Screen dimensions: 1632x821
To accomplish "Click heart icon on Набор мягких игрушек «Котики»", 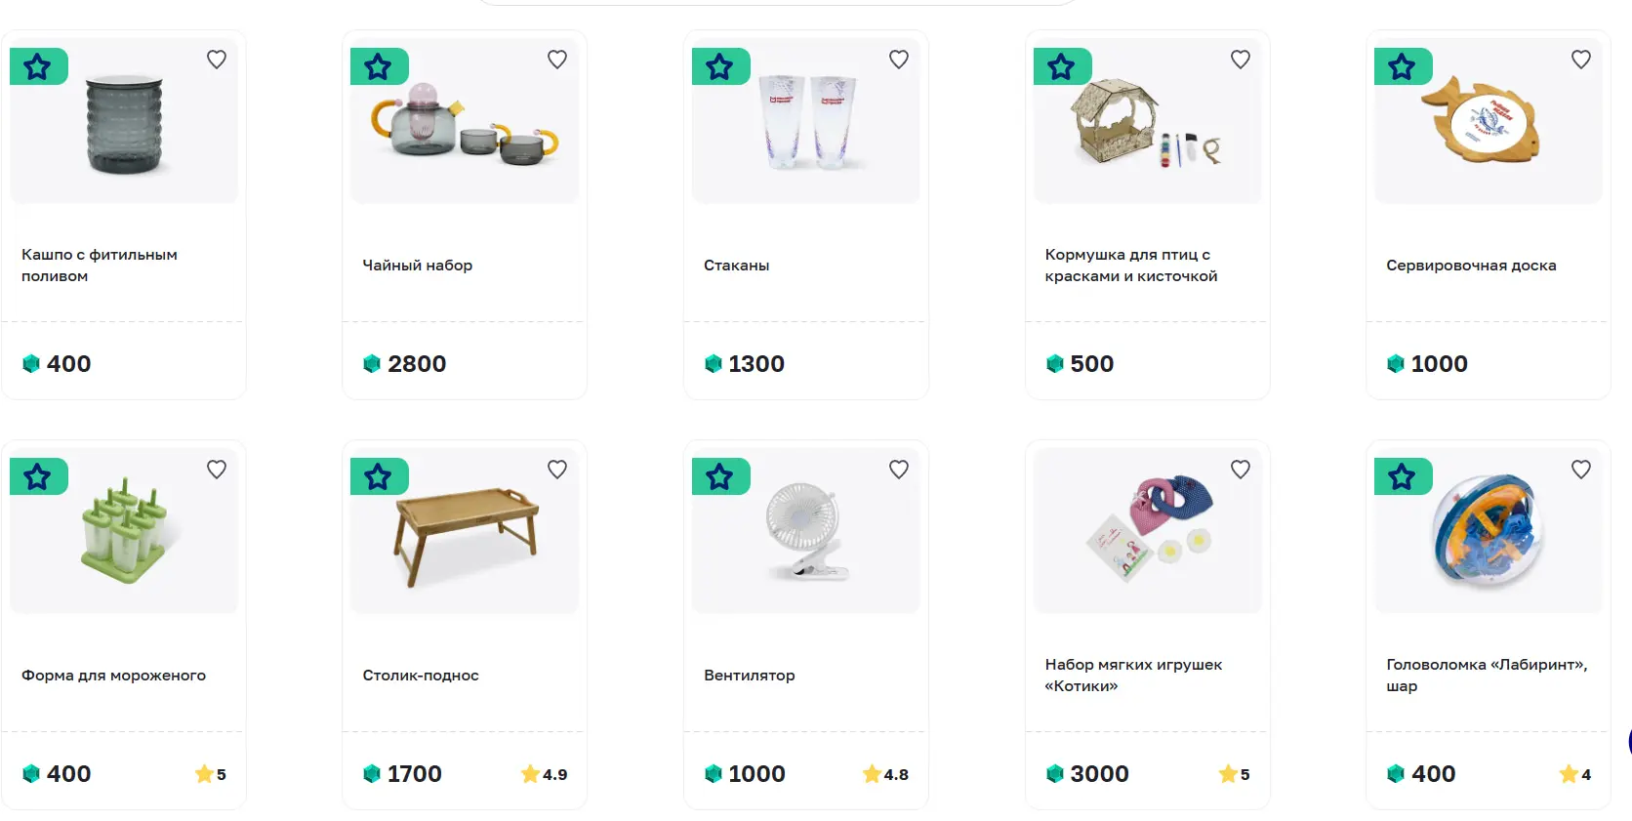I will point(1241,470).
